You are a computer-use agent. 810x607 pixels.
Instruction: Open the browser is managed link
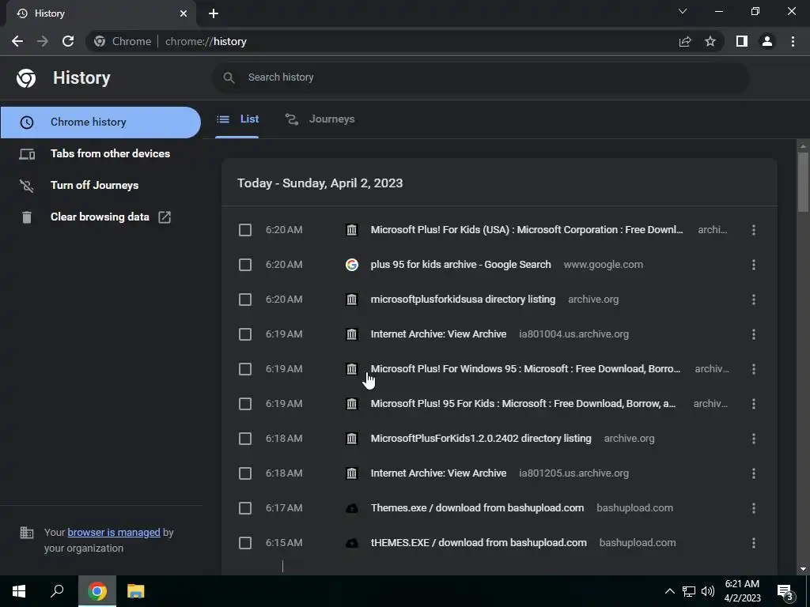pyautogui.click(x=114, y=533)
